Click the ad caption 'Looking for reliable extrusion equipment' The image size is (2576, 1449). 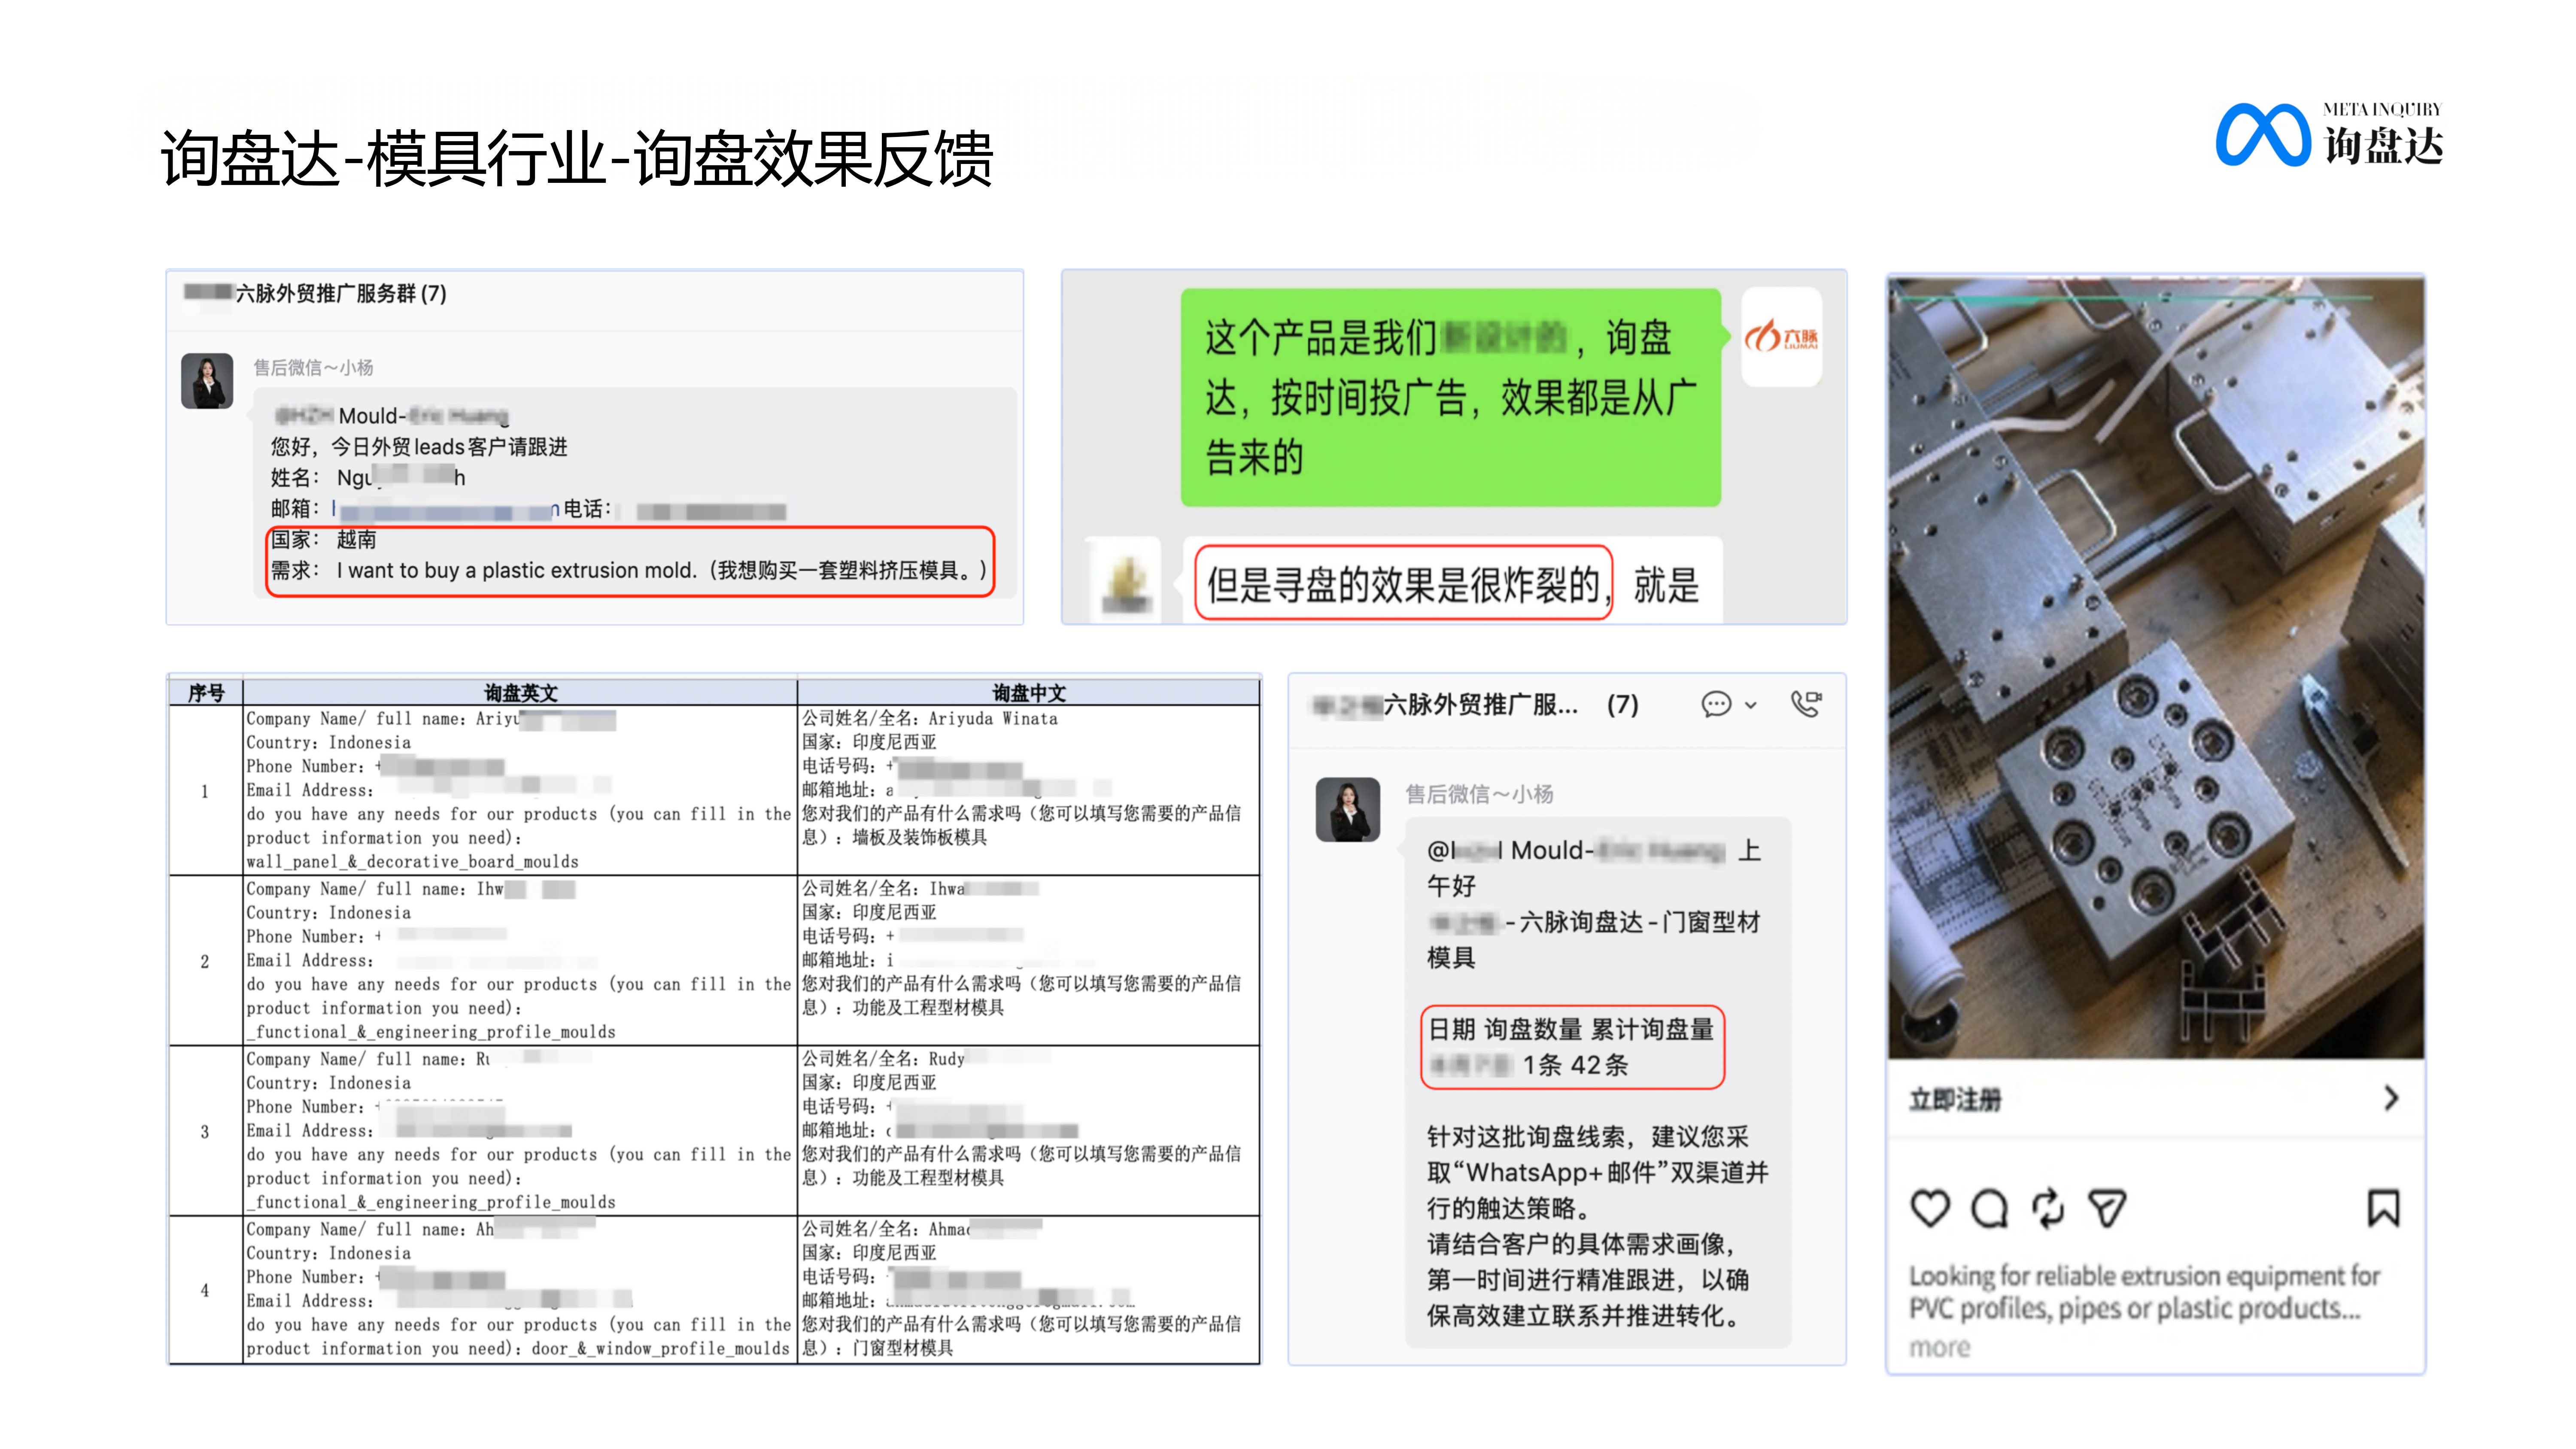click(x=2144, y=1292)
